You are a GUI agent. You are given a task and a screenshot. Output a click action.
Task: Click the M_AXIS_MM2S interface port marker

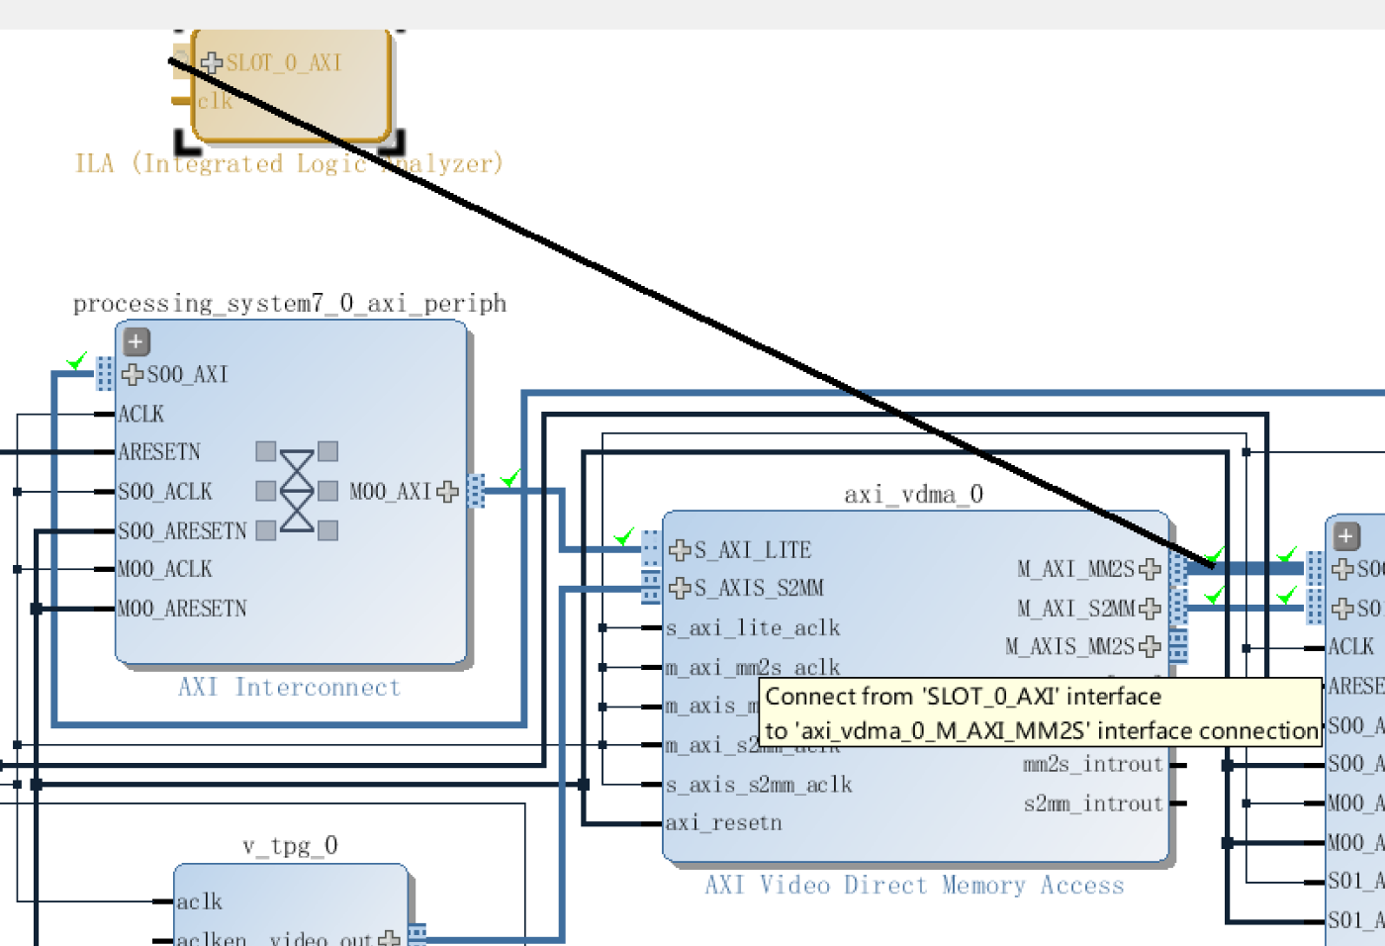(1178, 647)
